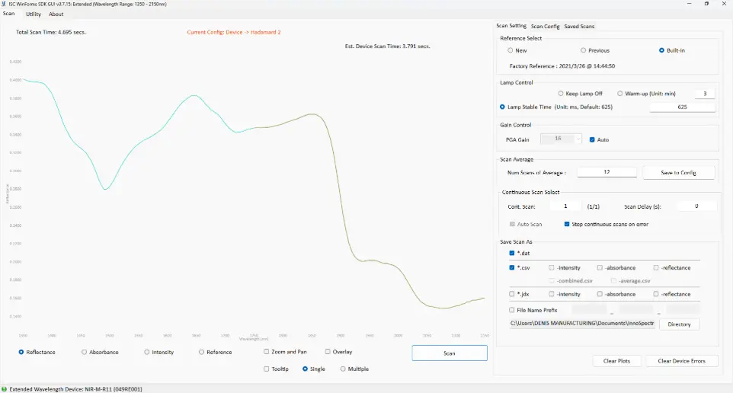The height and width of the screenshot is (393, 733).
Task: Enable the Zoom and Pan checkbox
Action: [x=266, y=352]
